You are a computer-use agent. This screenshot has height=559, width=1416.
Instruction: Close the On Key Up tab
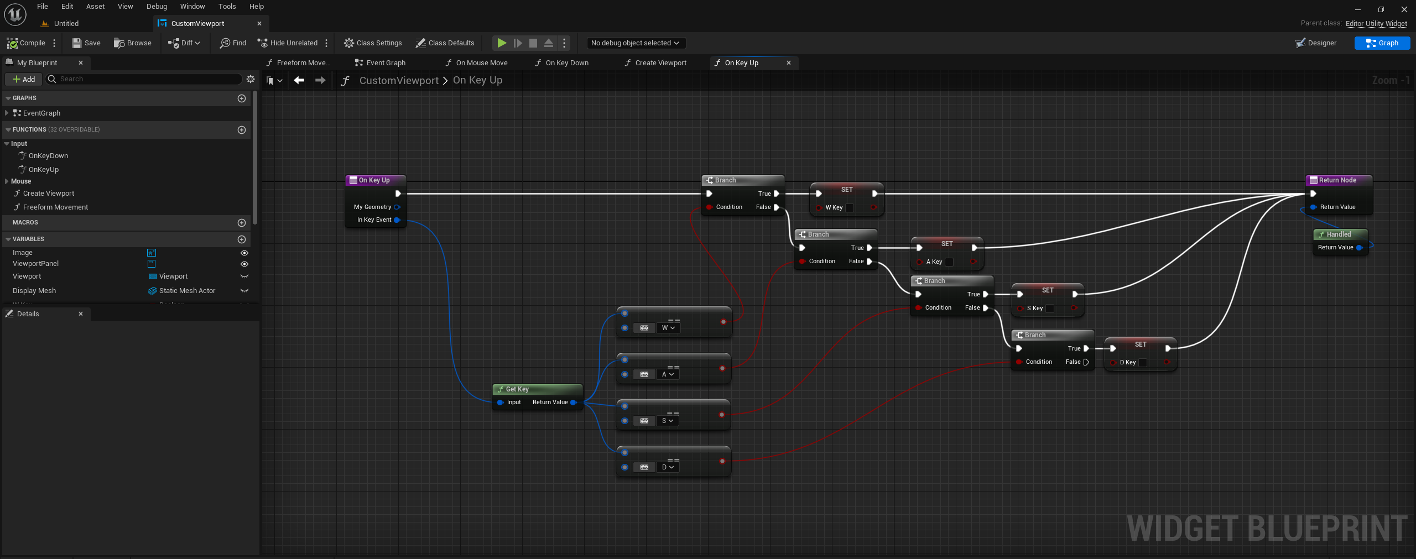click(789, 63)
